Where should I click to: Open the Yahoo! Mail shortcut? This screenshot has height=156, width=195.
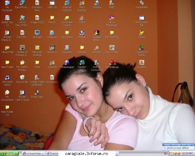pyautogui.click(x=7, y=50)
